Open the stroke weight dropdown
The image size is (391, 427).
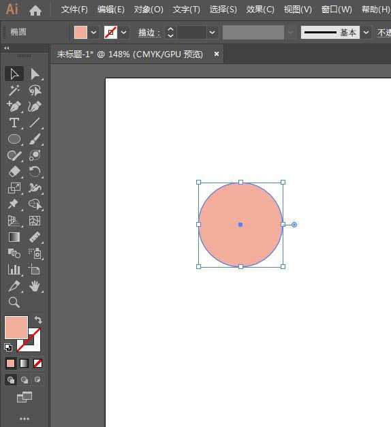point(212,33)
